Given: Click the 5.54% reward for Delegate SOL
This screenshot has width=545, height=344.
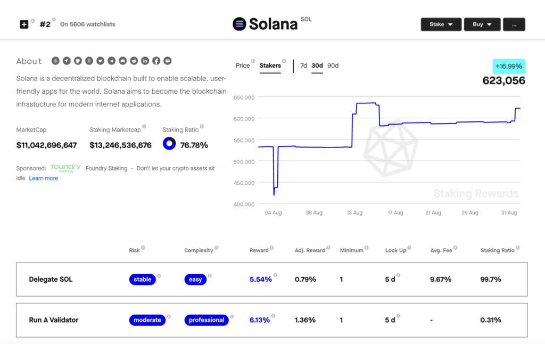Looking at the screenshot, I should click(261, 279).
